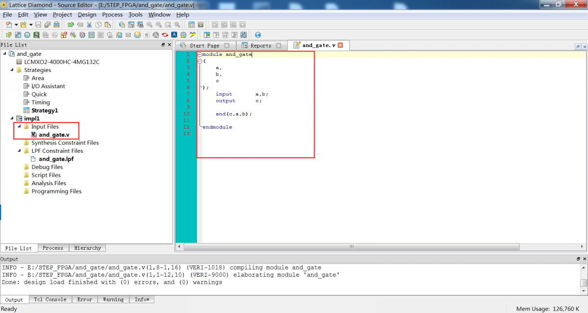Click the Save All toolbar icon
Viewport: 588px width, 313px height.
[x=47, y=24]
